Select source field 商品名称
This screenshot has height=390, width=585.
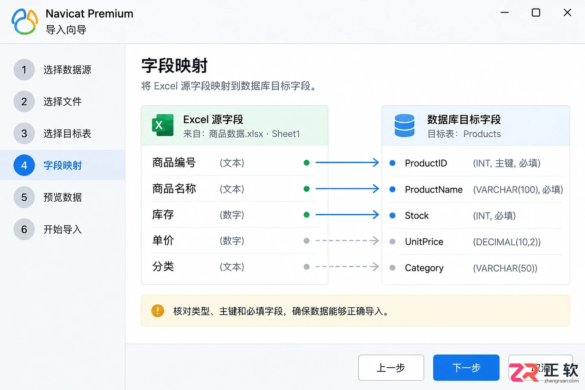tap(174, 189)
